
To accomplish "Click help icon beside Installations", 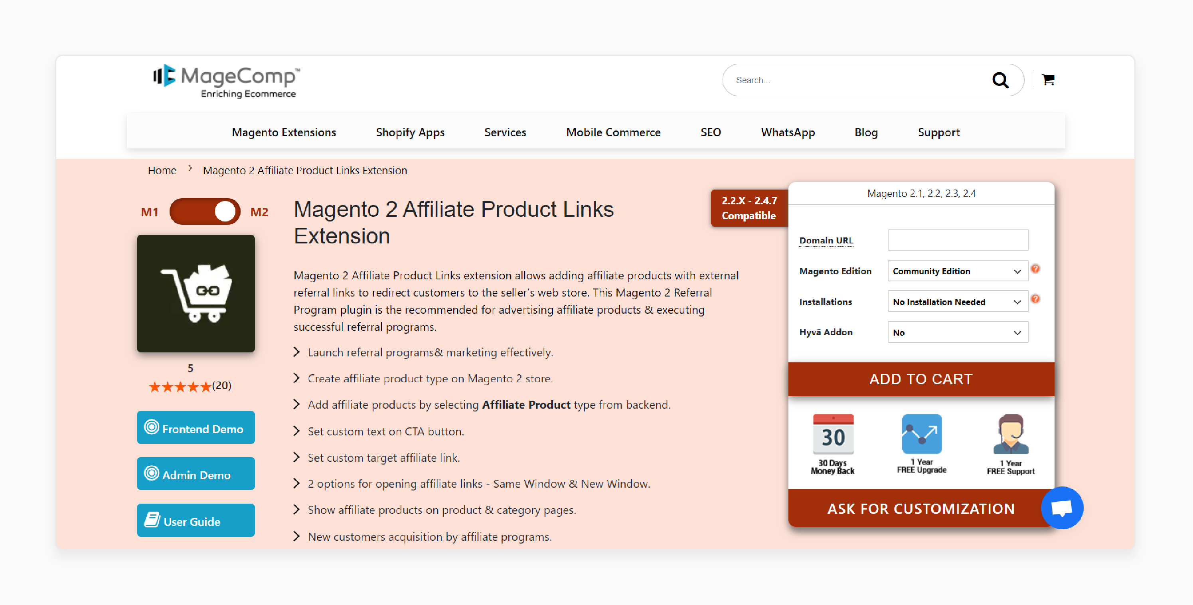I will pos(1035,299).
